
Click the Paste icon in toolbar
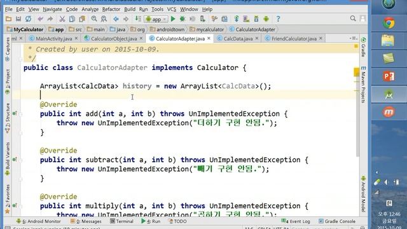82,19
